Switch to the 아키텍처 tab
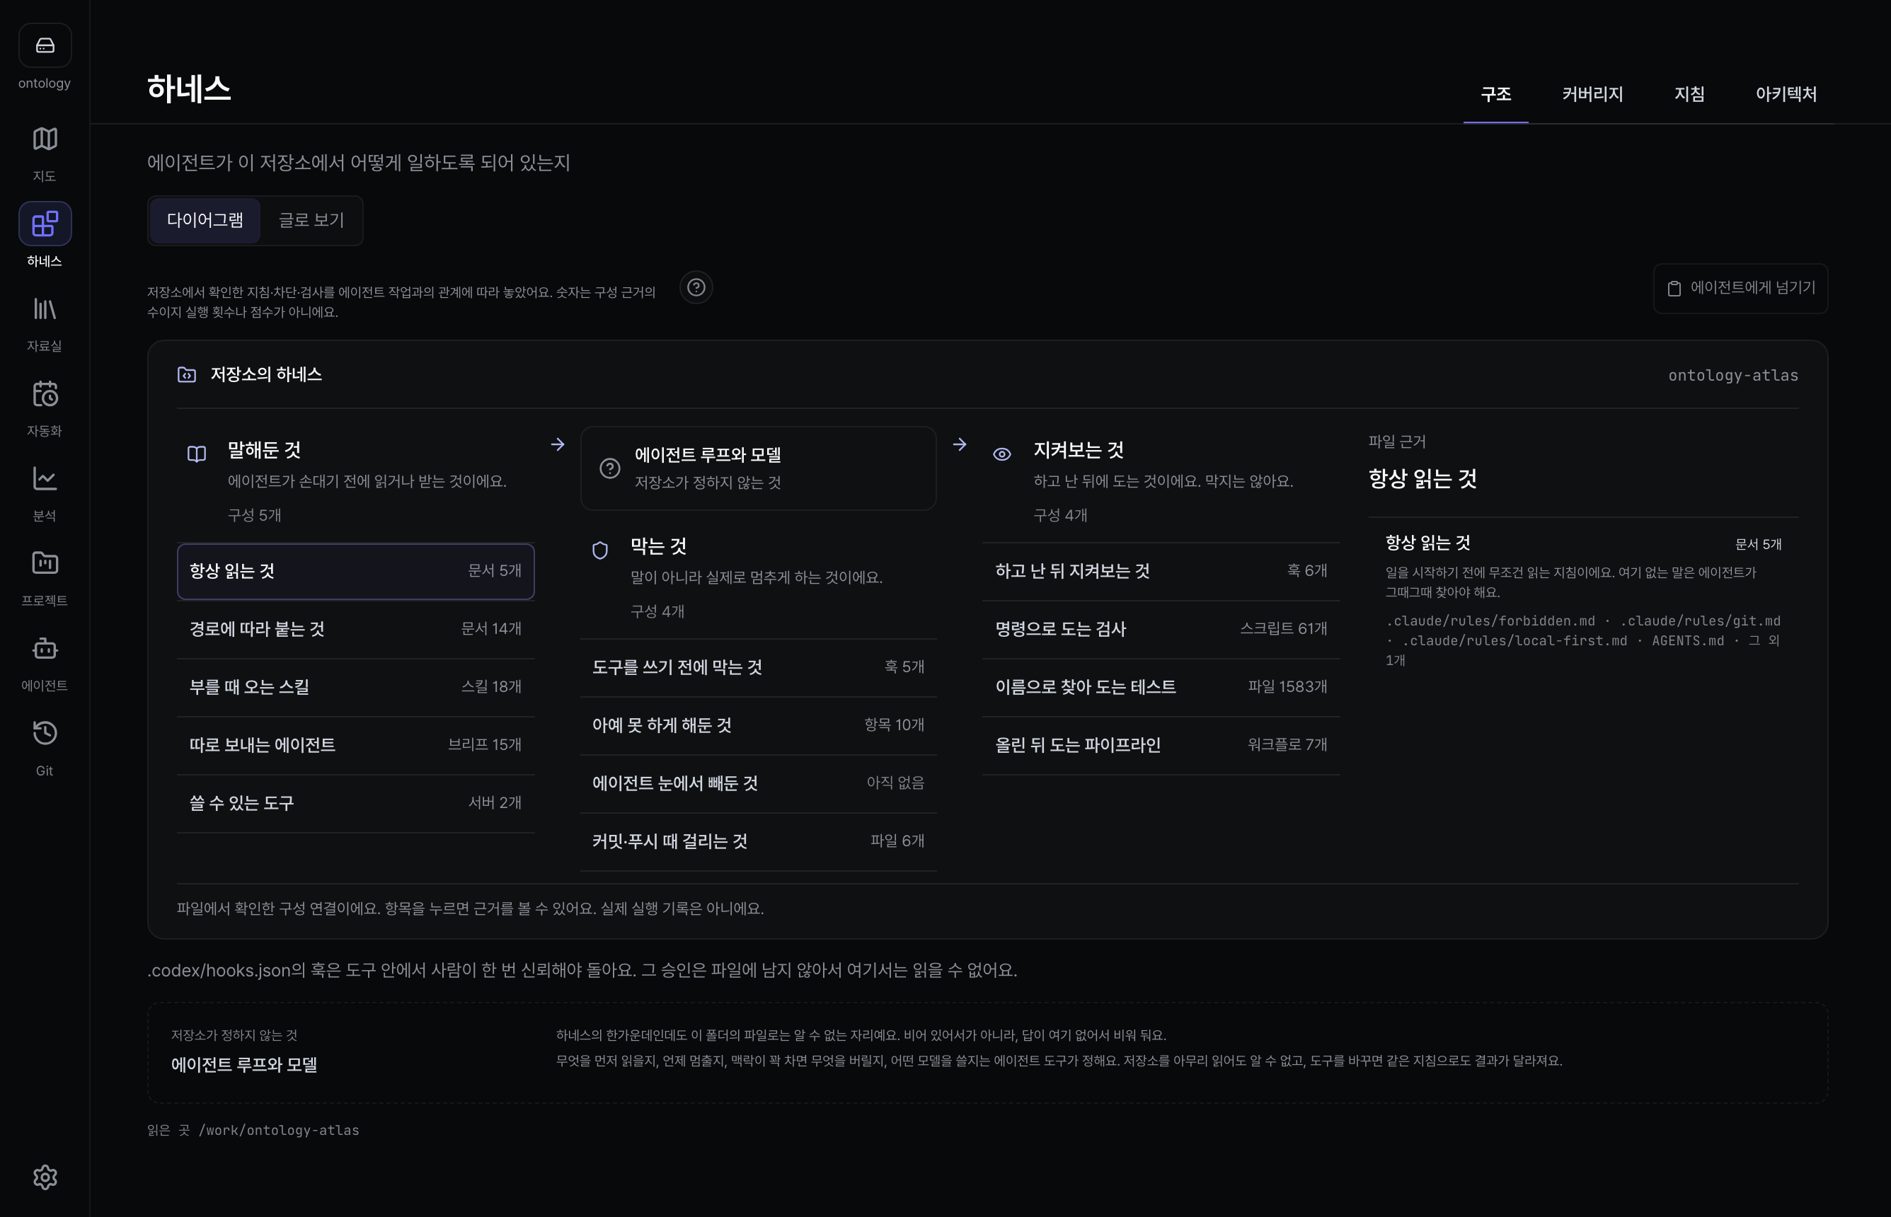 pyautogui.click(x=1786, y=94)
